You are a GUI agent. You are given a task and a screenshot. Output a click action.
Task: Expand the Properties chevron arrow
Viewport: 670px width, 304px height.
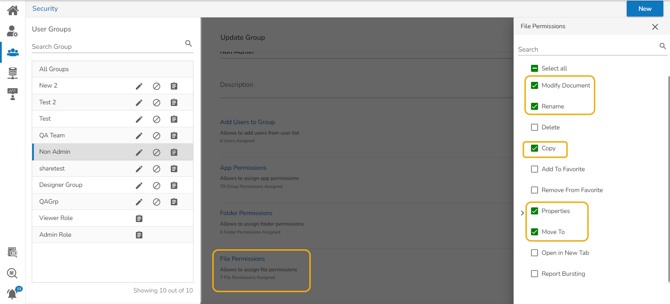[x=522, y=213]
